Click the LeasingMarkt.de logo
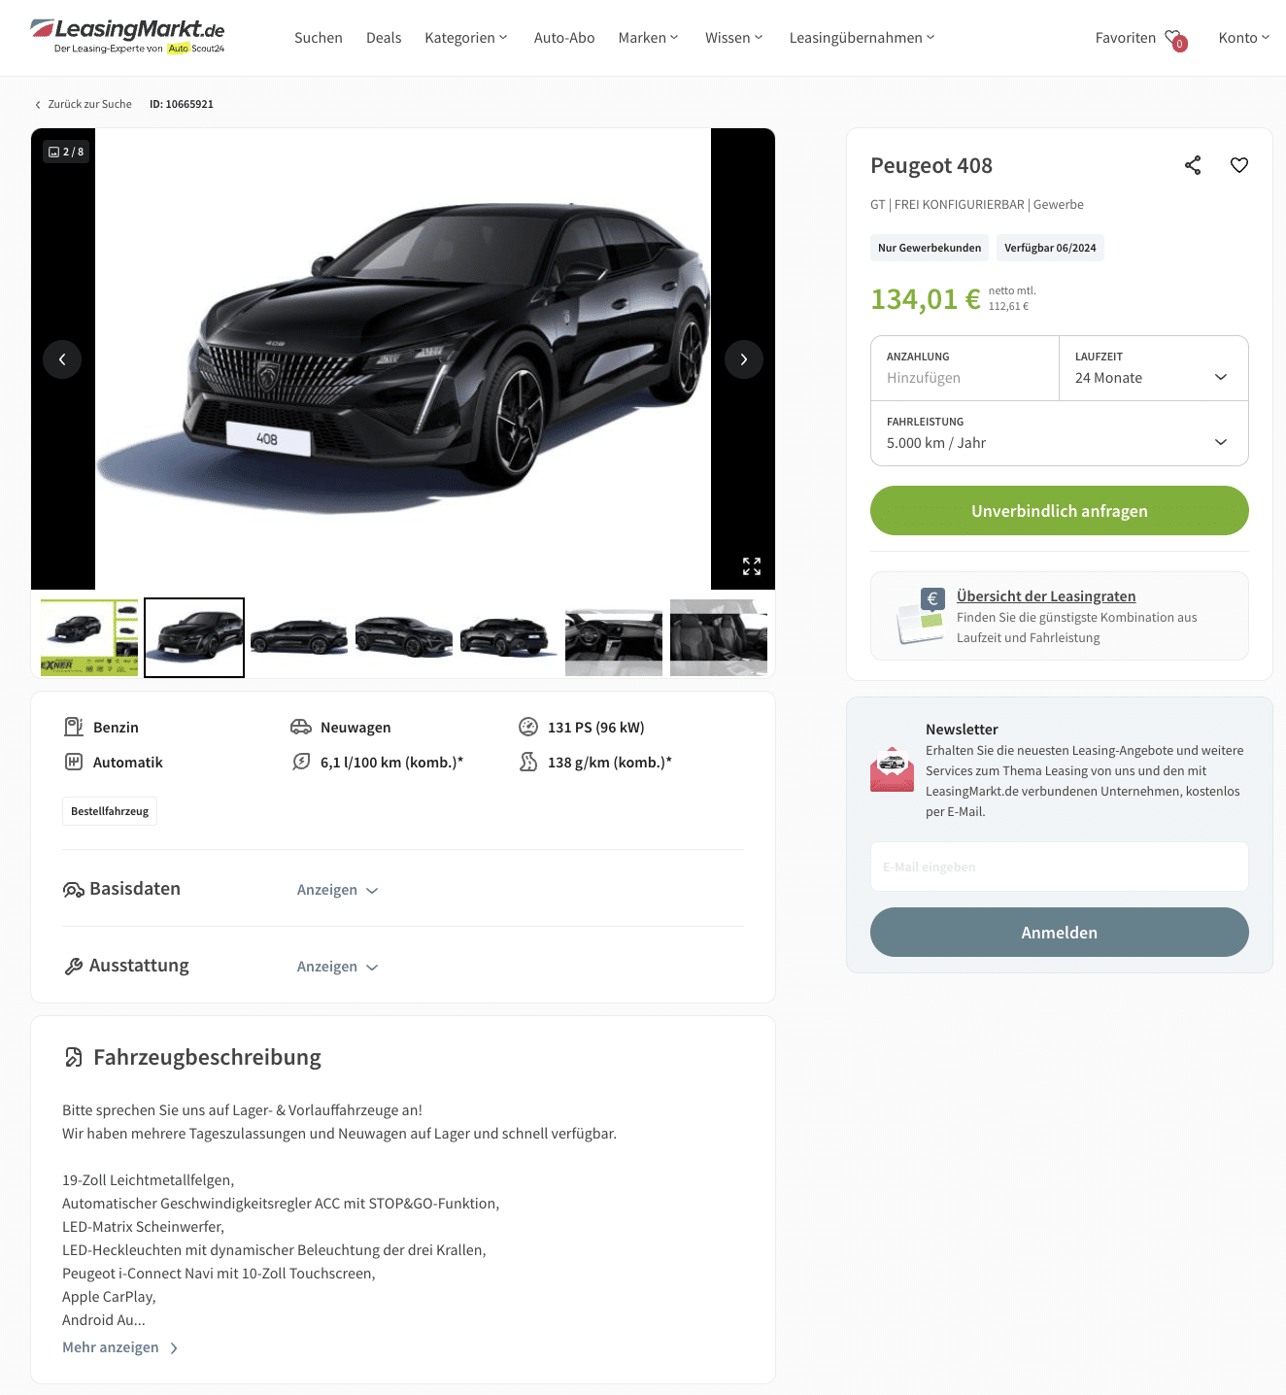1286x1395 pixels. coord(127,36)
